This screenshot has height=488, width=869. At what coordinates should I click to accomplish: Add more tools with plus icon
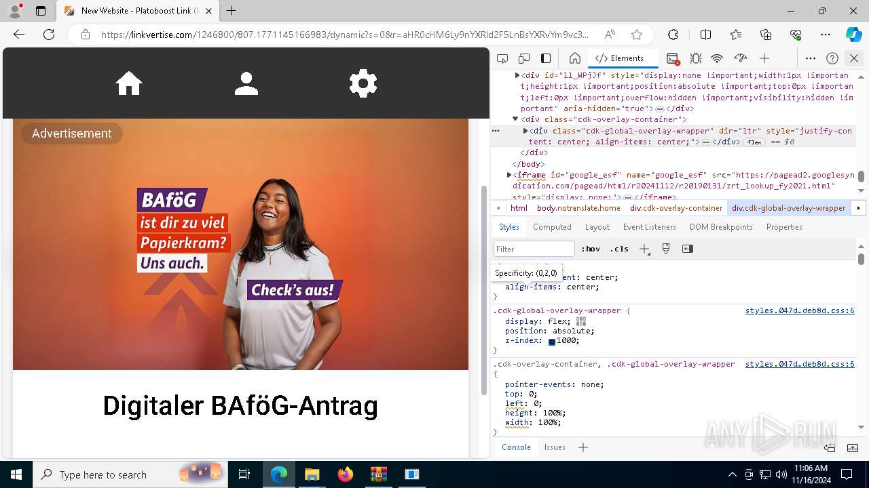(x=764, y=58)
